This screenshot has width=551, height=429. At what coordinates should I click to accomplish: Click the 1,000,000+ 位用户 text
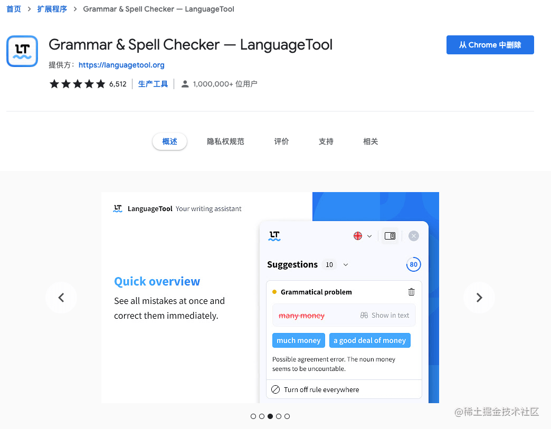225,84
